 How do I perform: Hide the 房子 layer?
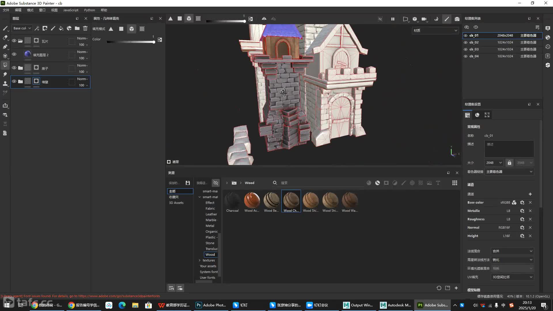pos(14,68)
